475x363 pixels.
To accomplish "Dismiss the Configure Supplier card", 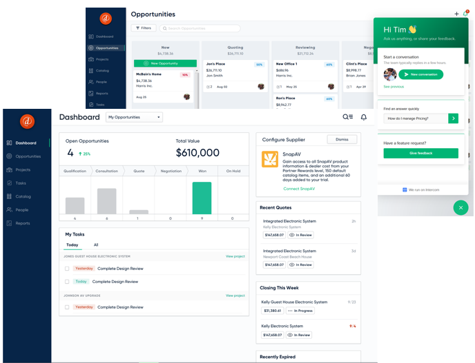I will click(x=342, y=139).
